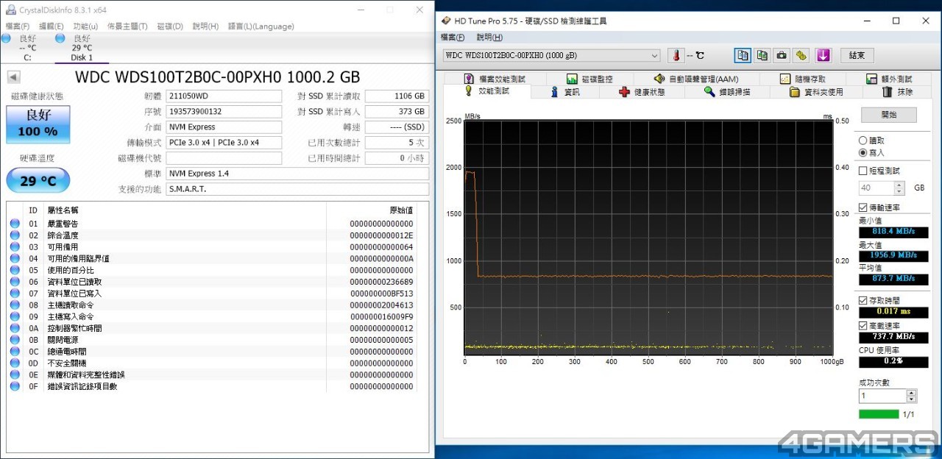The height and width of the screenshot is (459, 942).
Task: Open the 編輯(E) menu in CrystalDiskInfo
Action: tap(52, 26)
